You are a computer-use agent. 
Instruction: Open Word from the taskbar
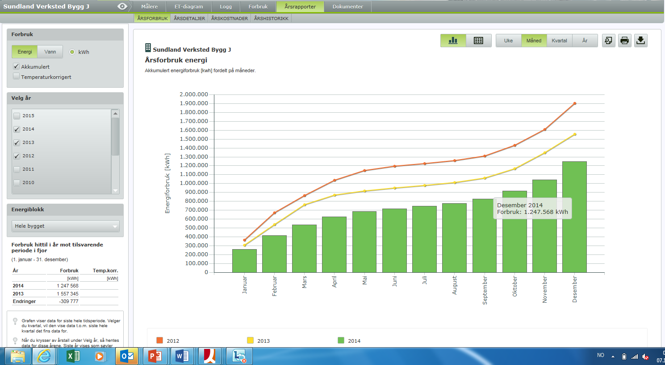pyautogui.click(x=182, y=357)
